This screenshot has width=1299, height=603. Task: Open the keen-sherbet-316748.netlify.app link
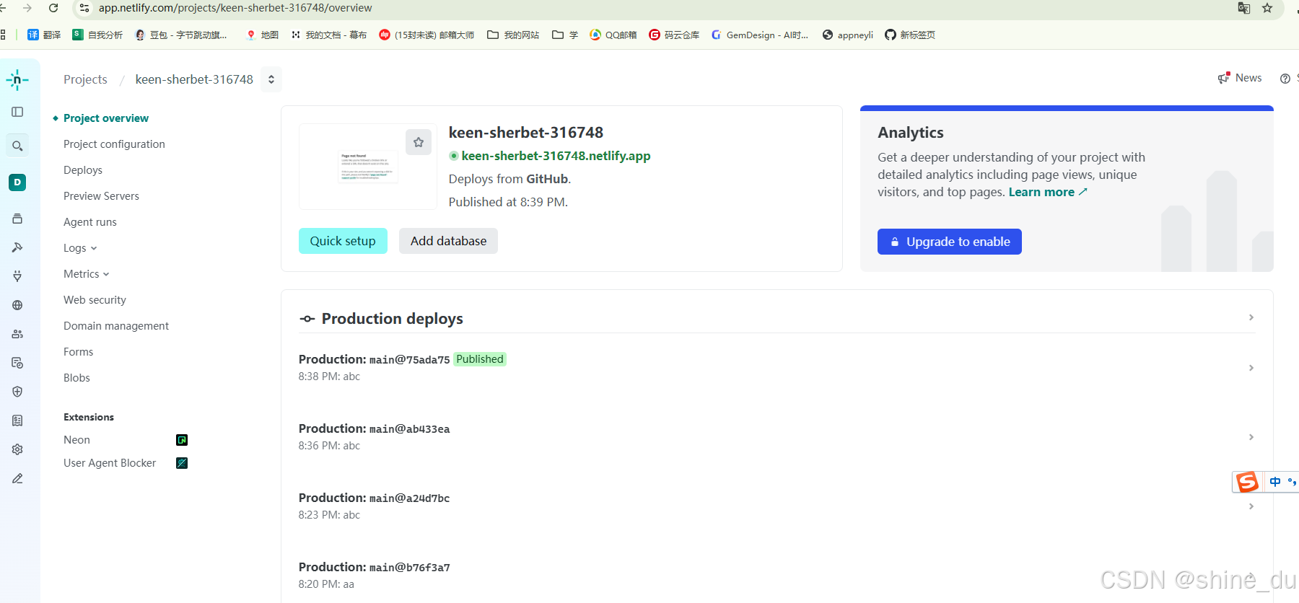556,156
